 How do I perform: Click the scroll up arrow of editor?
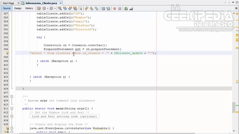click(x=234, y=13)
